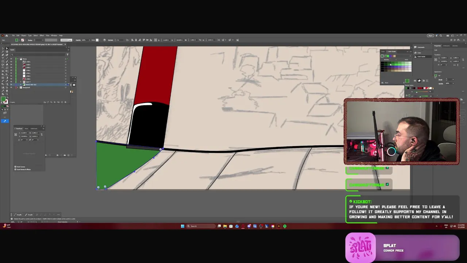Open Spotify from the Windows taskbar

click(285, 226)
